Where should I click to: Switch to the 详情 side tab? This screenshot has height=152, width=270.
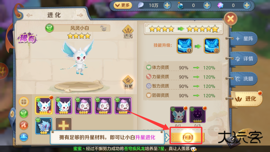coord(244,59)
